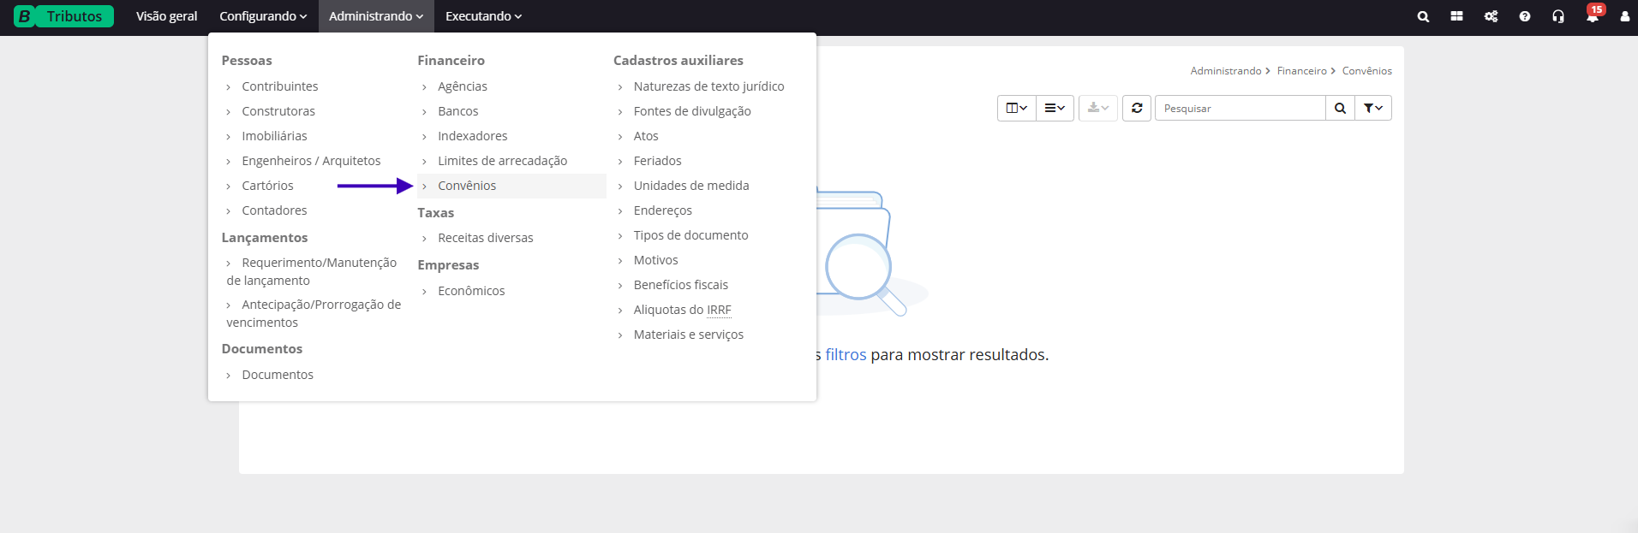The height and width of the screenshot is (533, 1638).
Task: Open notifications bell with 15 badge
Action: click(1592, 16)
